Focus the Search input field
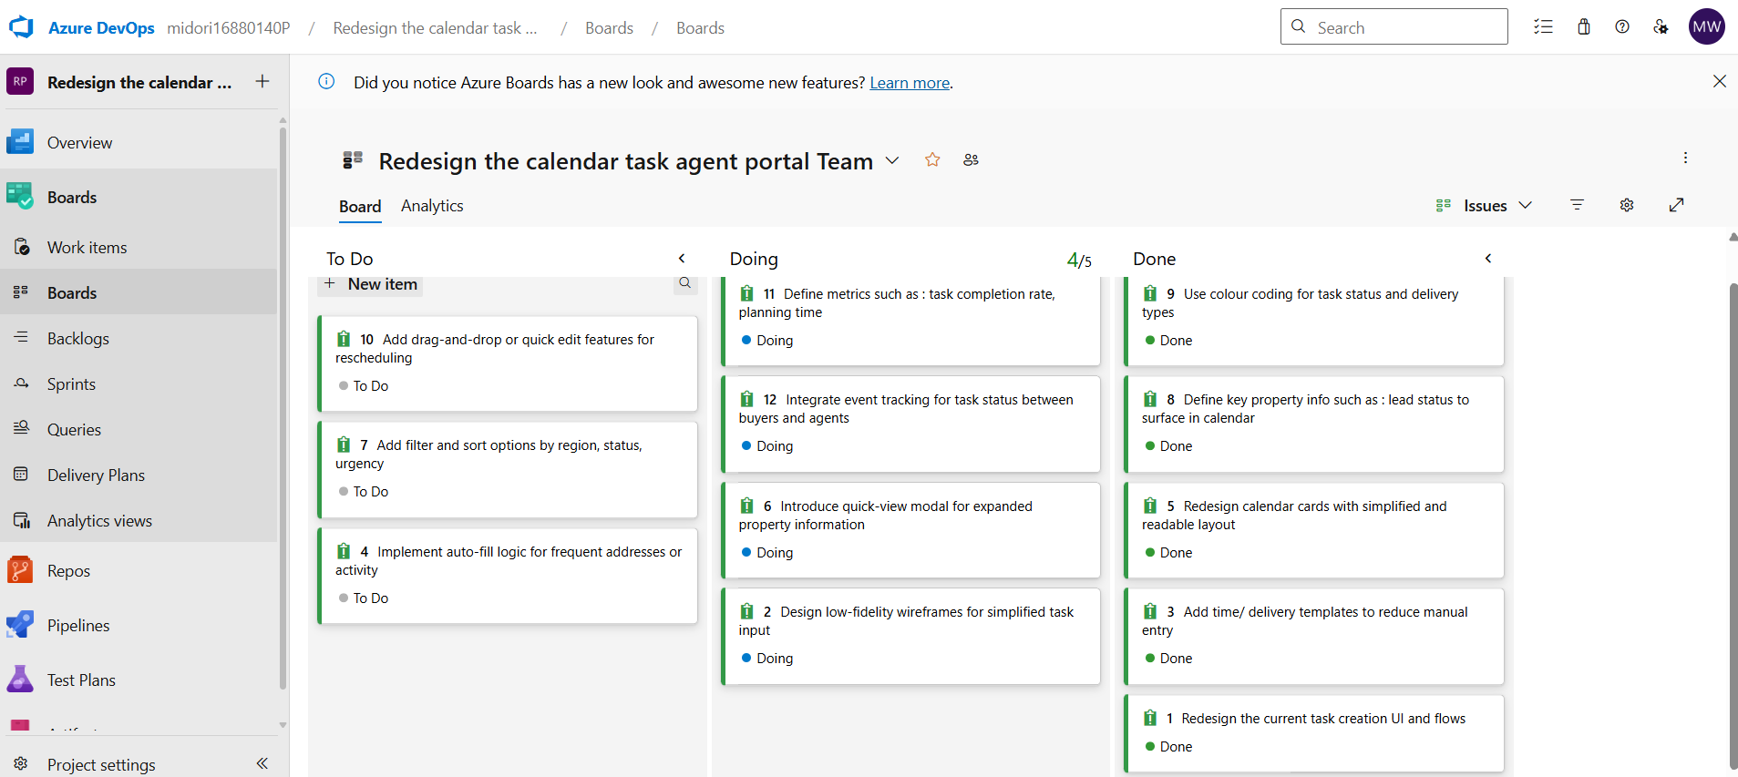 coord(1394,27)
